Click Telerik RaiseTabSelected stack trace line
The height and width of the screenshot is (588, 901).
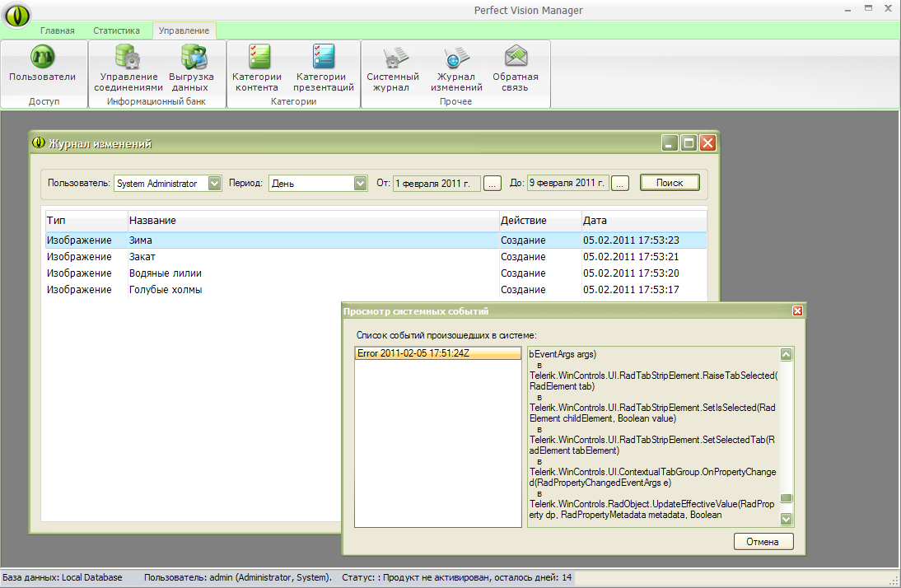click(653, 380)
